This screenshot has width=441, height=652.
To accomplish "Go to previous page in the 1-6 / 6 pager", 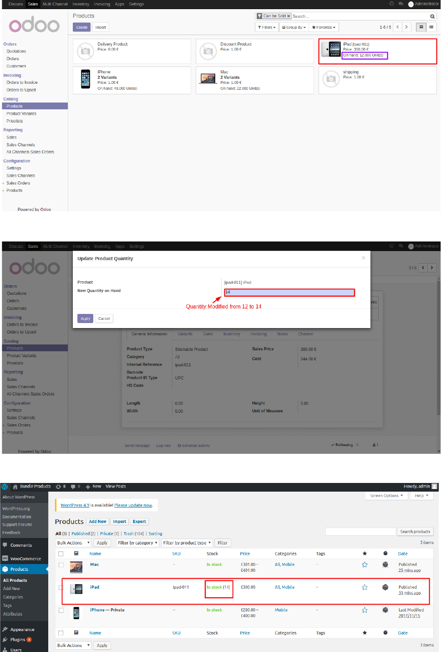I will (x=398, y=27).
